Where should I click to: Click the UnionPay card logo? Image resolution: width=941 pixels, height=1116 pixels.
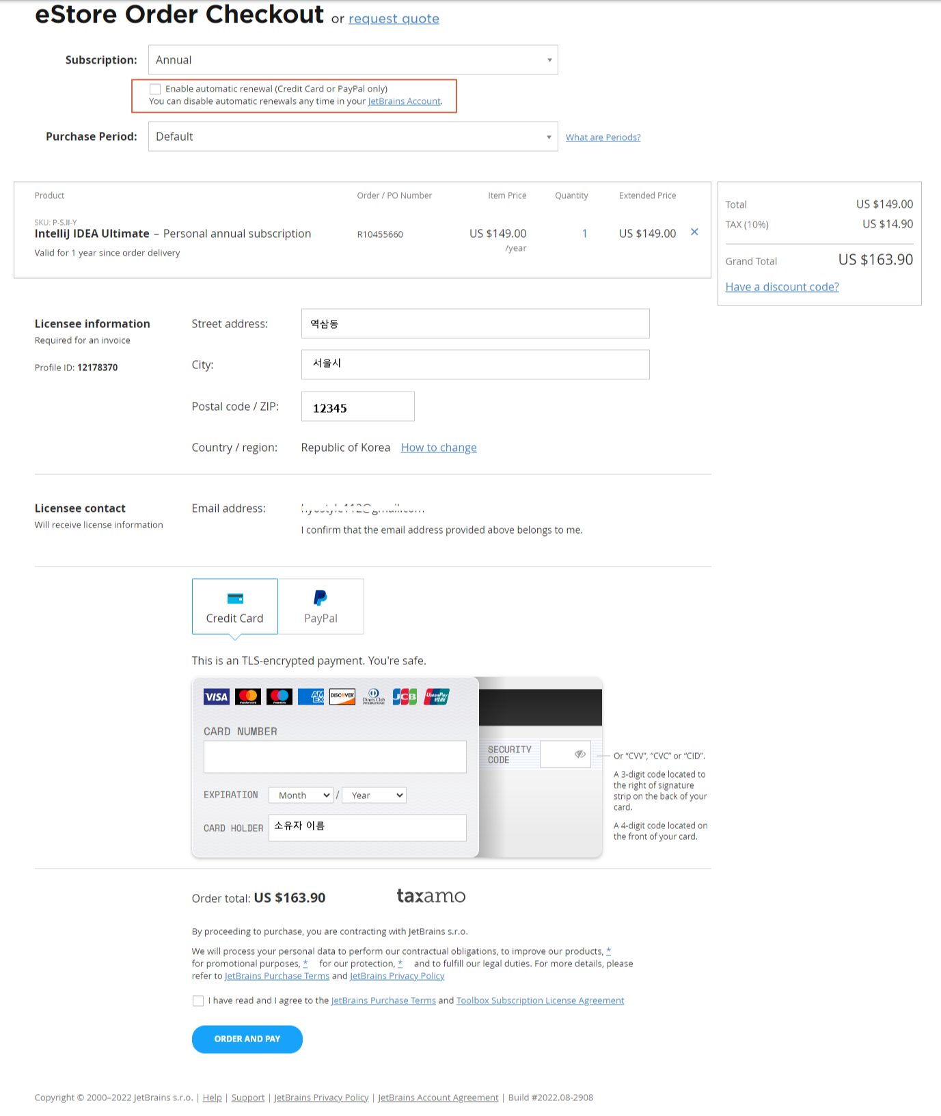click(437, 696)
